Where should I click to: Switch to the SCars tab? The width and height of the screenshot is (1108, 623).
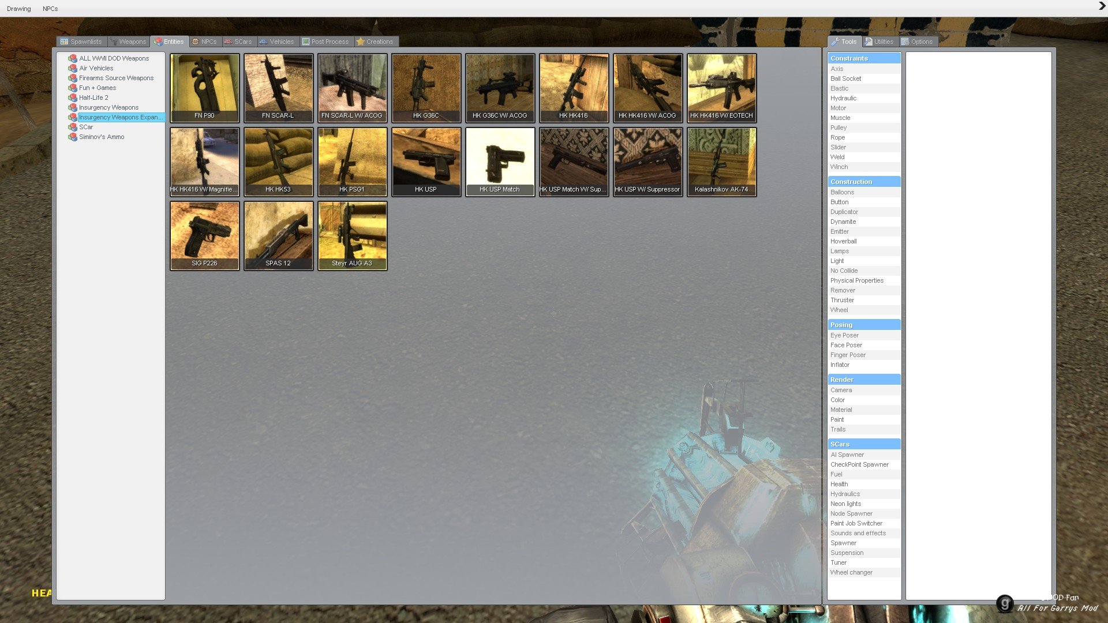point(238,42)
